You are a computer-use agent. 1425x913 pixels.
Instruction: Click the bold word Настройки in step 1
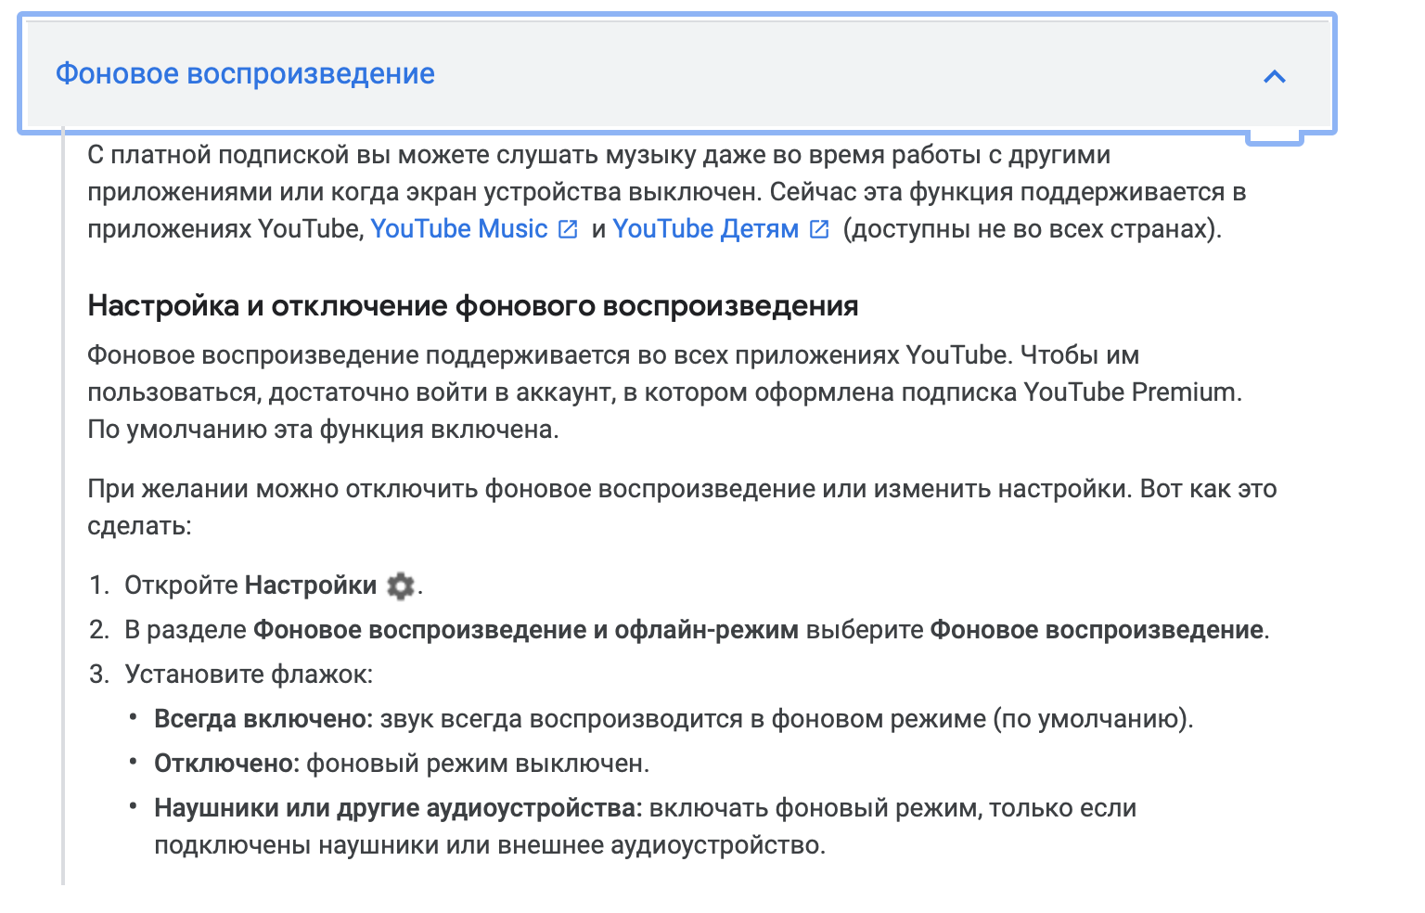311,585
